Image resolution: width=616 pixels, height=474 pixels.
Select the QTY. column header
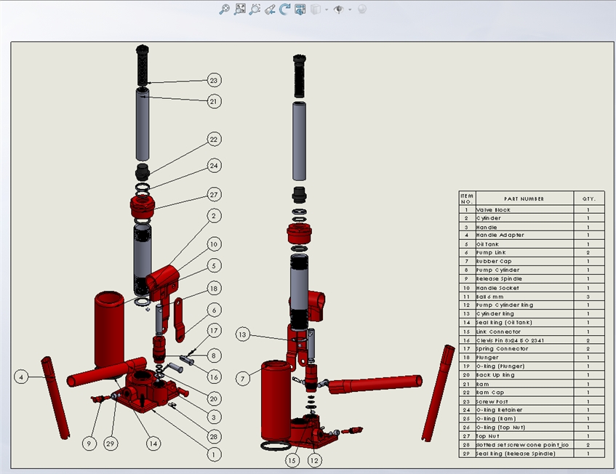[x=589, y=198]
